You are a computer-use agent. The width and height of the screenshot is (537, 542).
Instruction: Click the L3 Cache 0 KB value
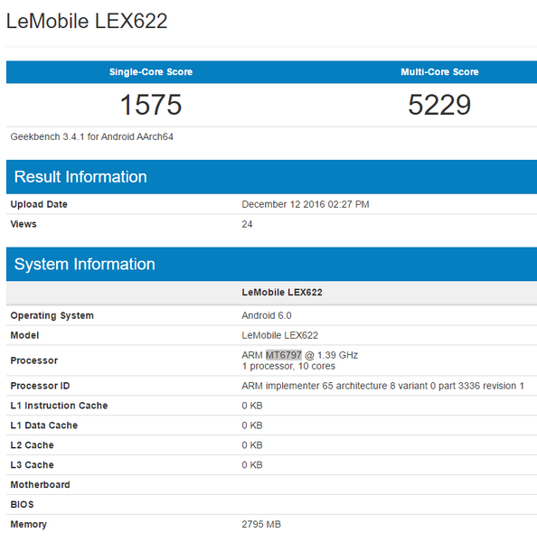point(252,465)
